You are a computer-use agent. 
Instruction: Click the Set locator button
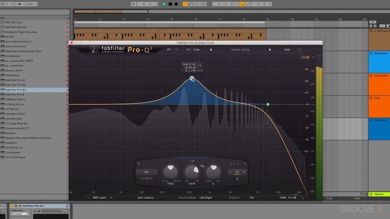pyautogui.click(x=372, y=23)
